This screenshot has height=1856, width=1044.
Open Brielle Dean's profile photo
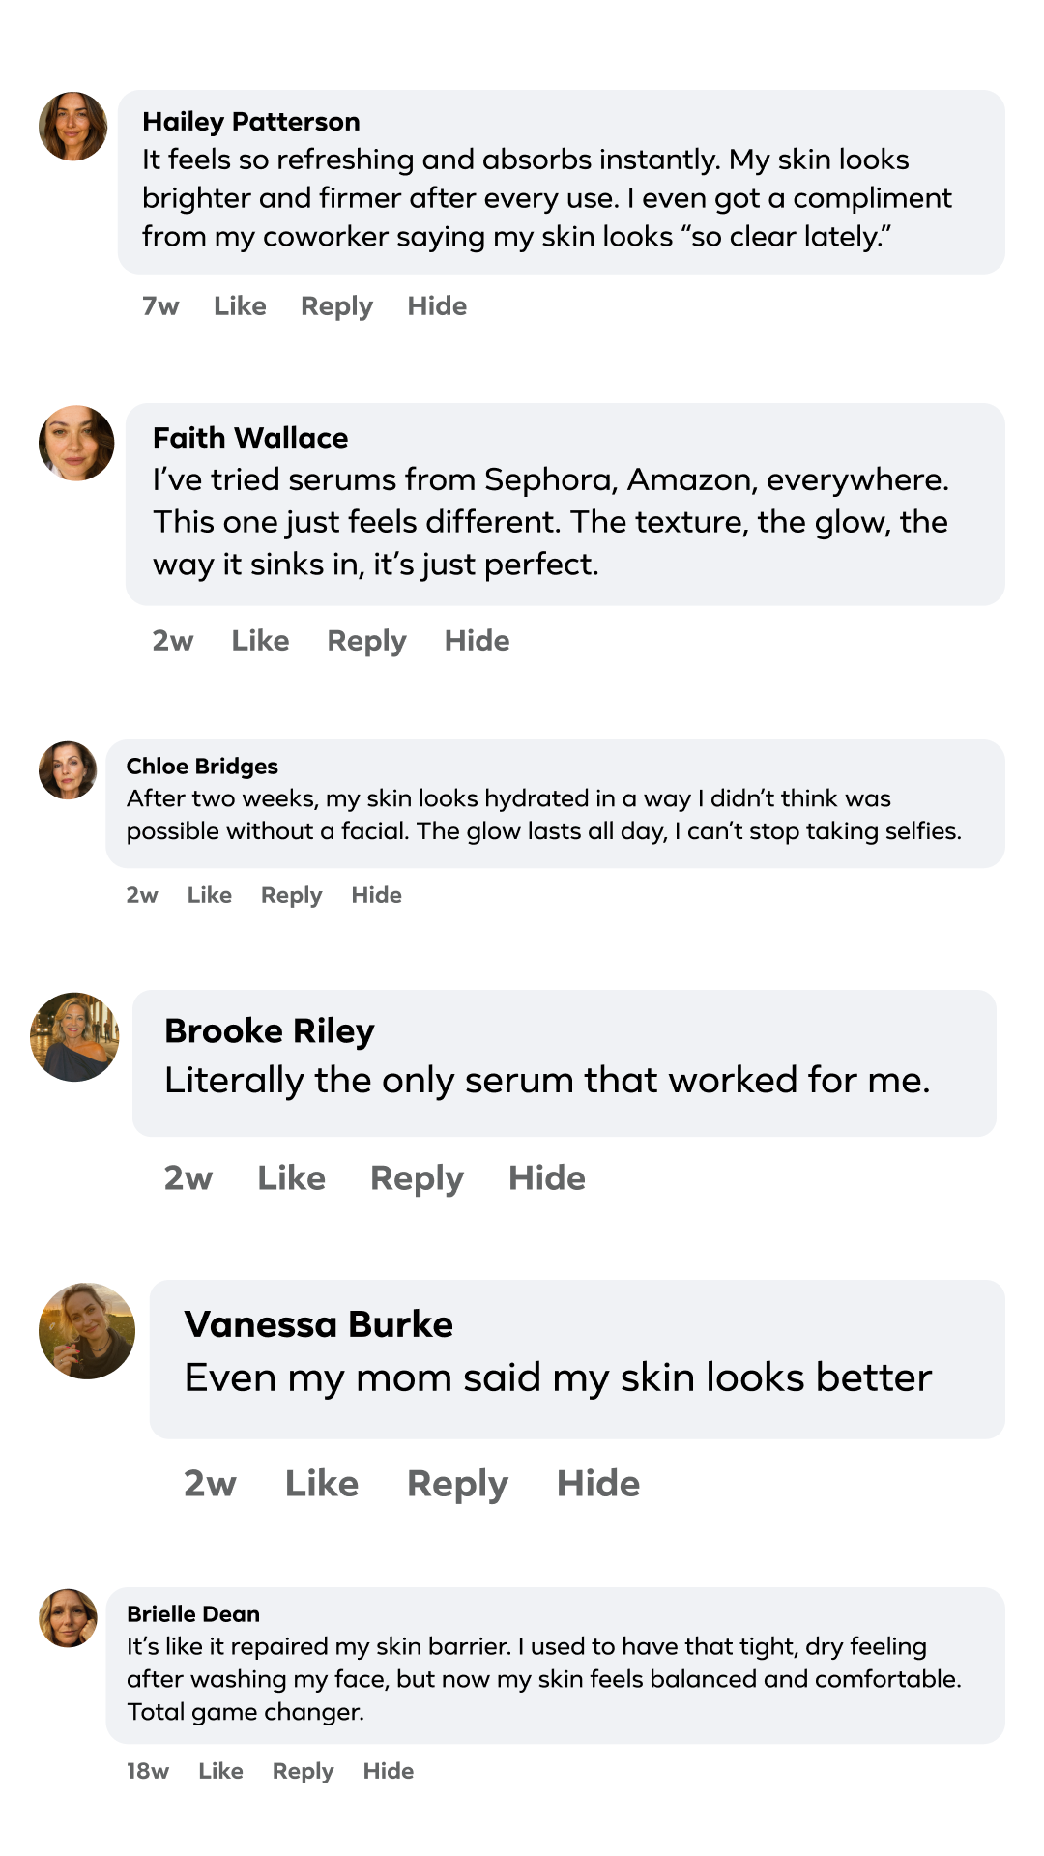pyautogui.click(x=68, y=1618)
